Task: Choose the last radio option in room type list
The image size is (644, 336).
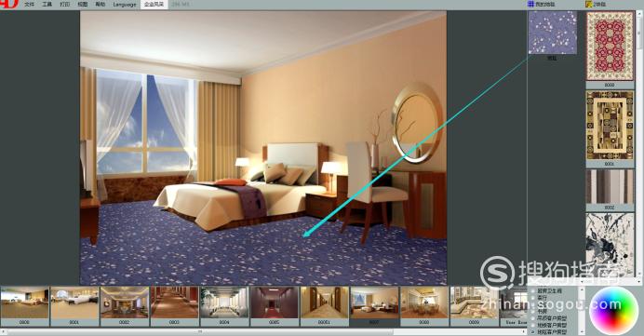Action: (533, 331)
